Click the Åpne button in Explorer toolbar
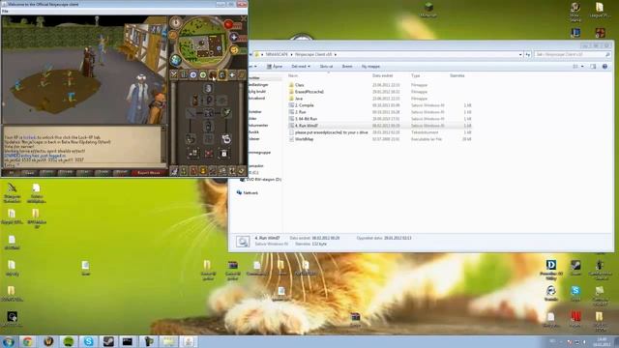 click(x=275, y=67)
